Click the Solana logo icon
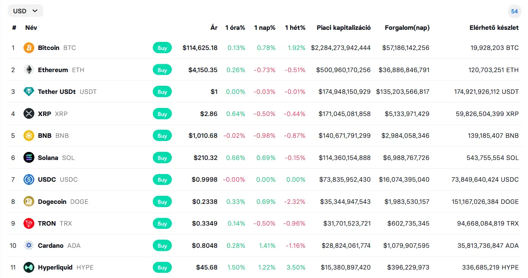This screenshot has width=528, height=278. point(29,158)
